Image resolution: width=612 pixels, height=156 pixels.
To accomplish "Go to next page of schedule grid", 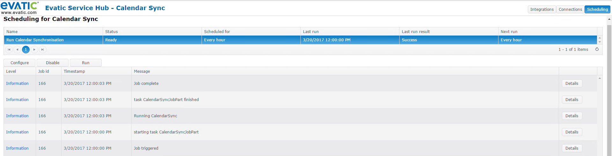I will click(34, 50).
